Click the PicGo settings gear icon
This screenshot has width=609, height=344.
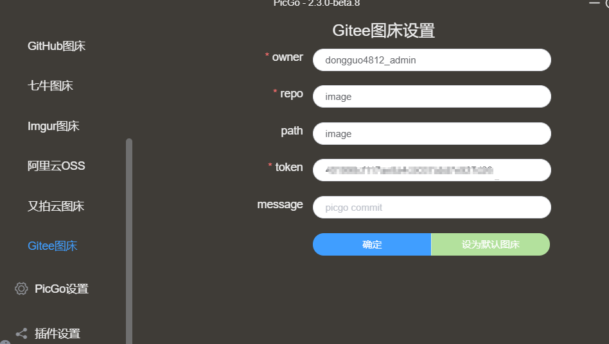[21, 289]
